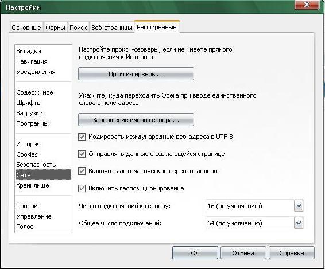
Task: Toggle Кодировать международные веб-адреса в UTF-8 checkbox
Action: (82, 137)
